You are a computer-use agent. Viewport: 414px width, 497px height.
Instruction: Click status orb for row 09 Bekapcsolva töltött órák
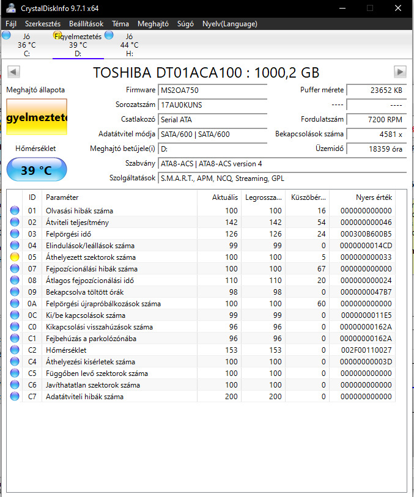click(15, 292)
